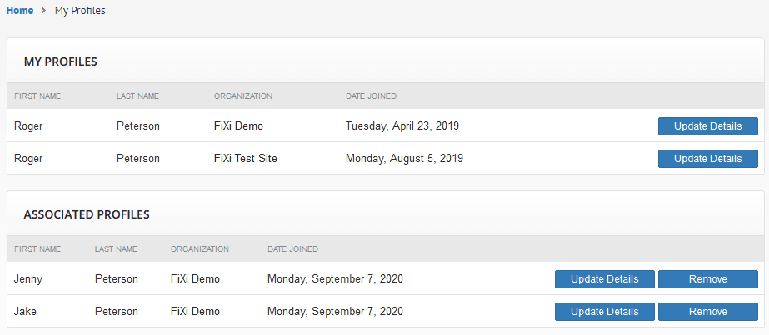This screenshot has height=335, width=769.
Task: Click the My Profiles breadcrumb text
Action: (x=80, y=11)
